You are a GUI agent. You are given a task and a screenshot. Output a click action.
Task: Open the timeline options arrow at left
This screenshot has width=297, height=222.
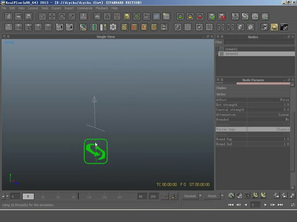pyautogui.click(x=7, y=196)
